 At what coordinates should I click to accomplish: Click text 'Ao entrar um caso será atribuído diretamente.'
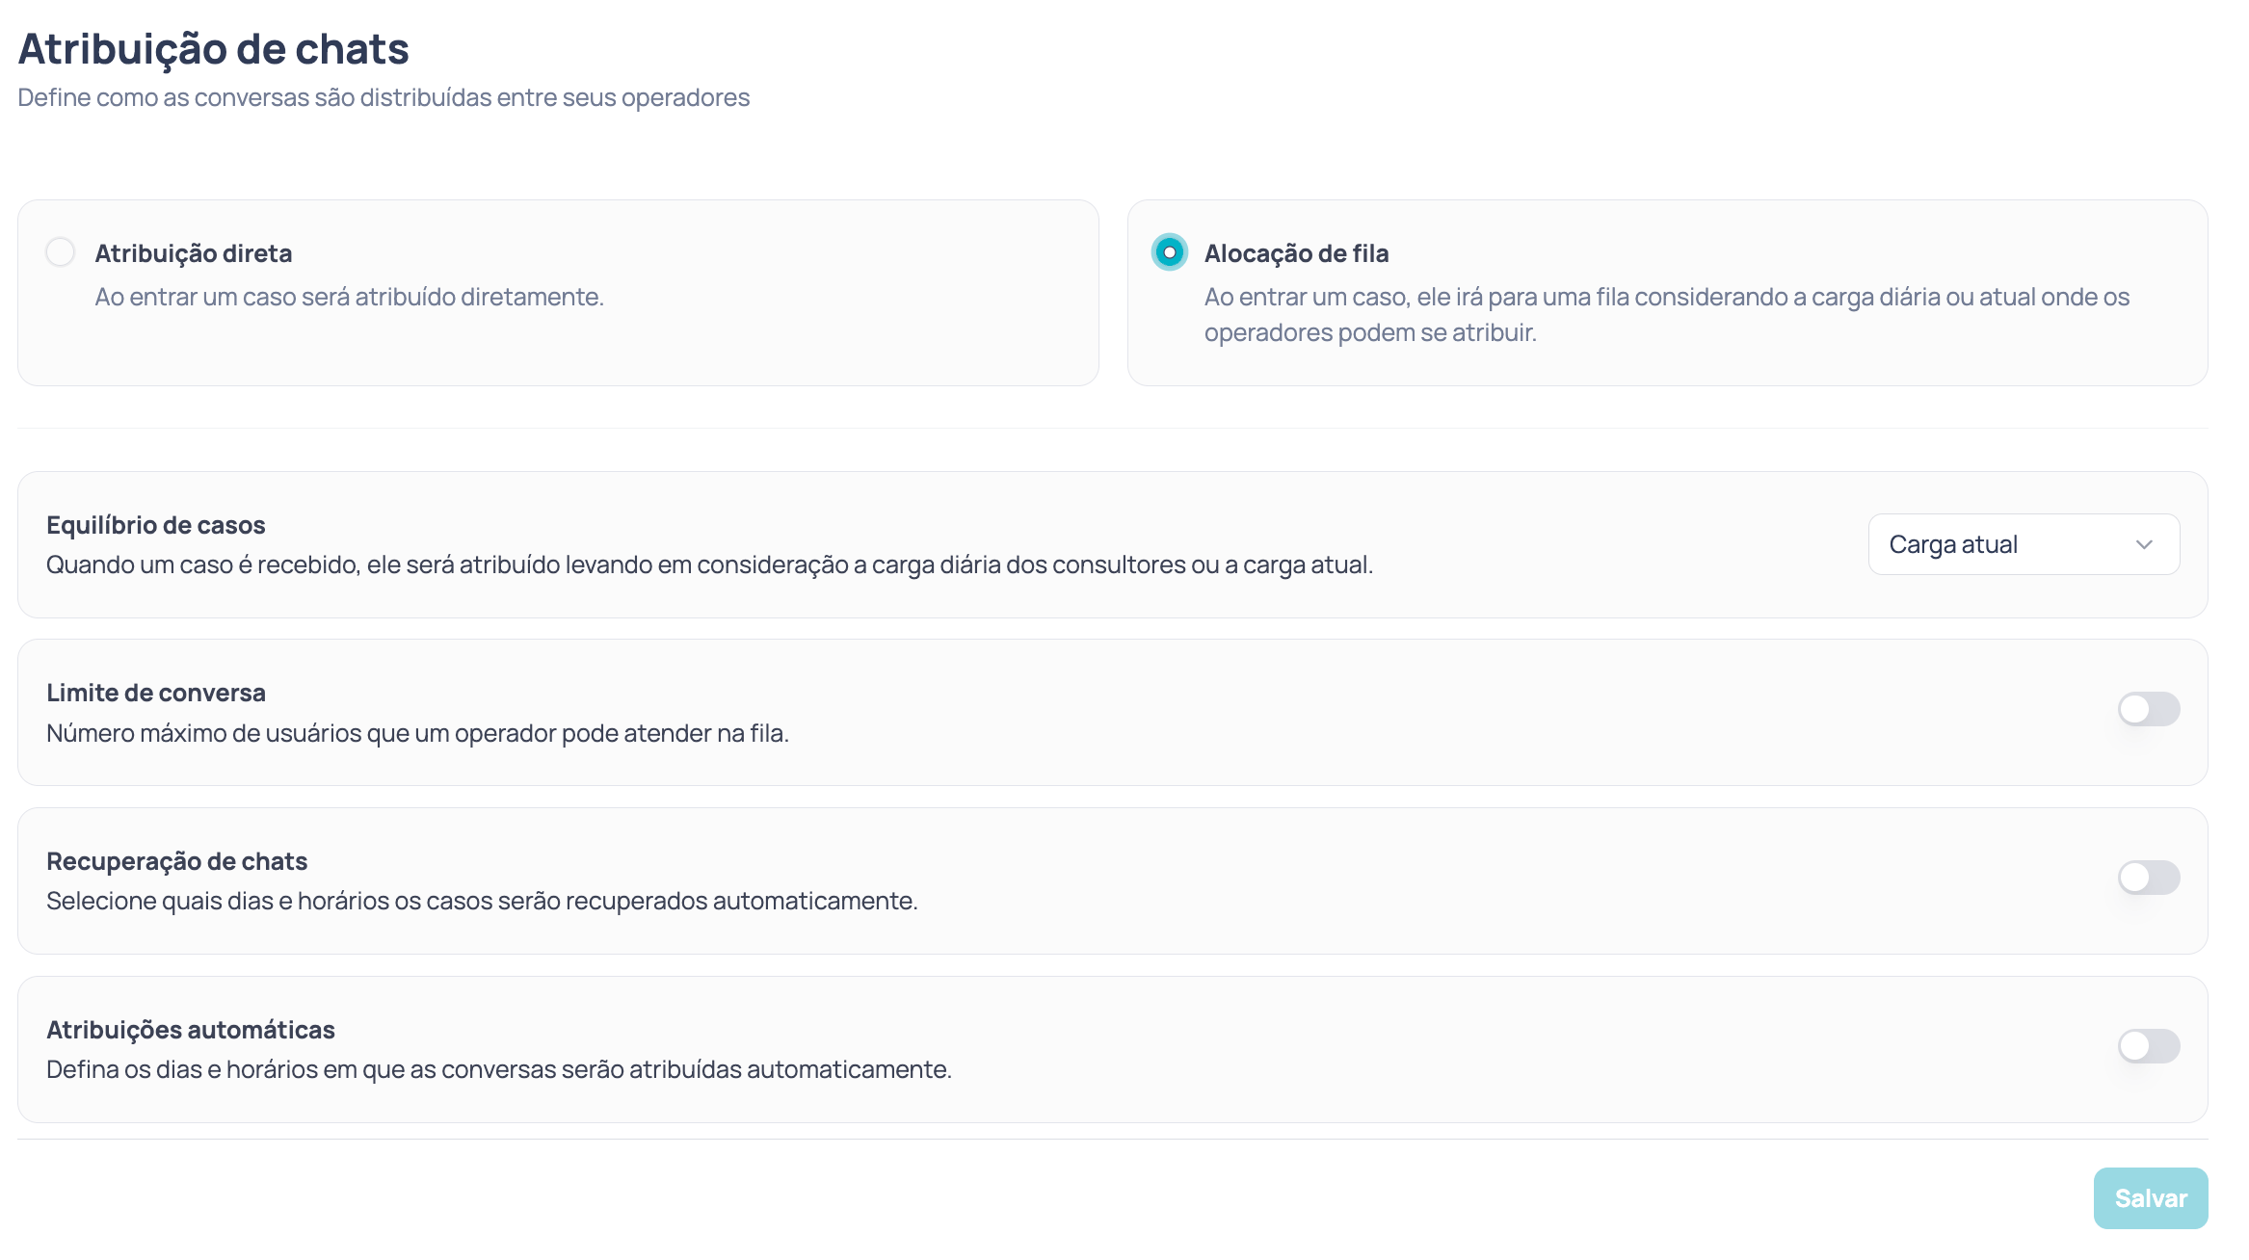(350, 297)
